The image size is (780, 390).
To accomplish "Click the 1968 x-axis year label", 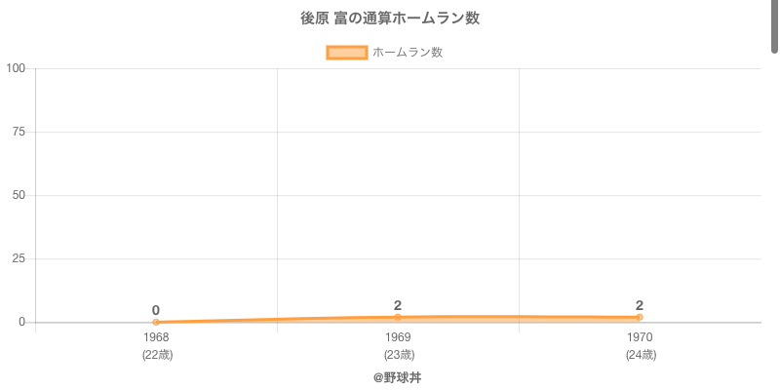I will click(x=156, y=337).
